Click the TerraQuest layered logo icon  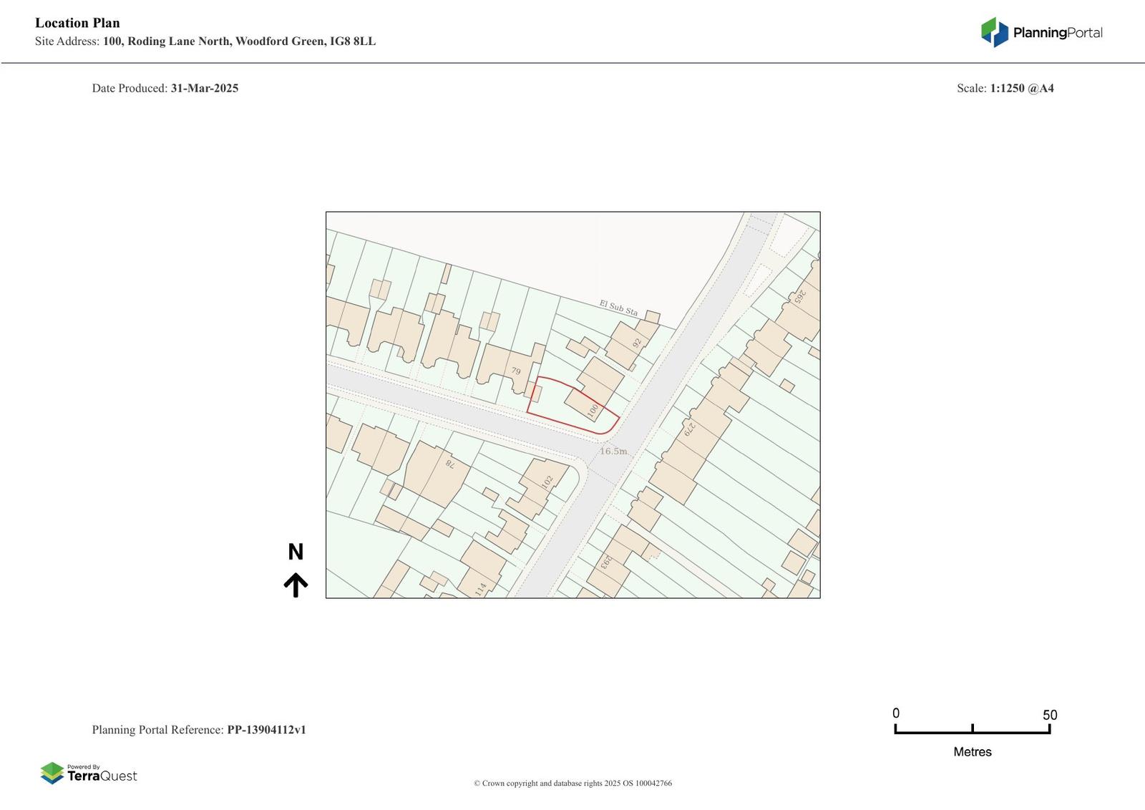tap(52, 773)
